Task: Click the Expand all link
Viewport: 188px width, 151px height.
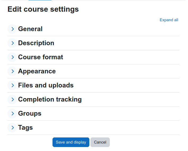Action: pos(169,20)
